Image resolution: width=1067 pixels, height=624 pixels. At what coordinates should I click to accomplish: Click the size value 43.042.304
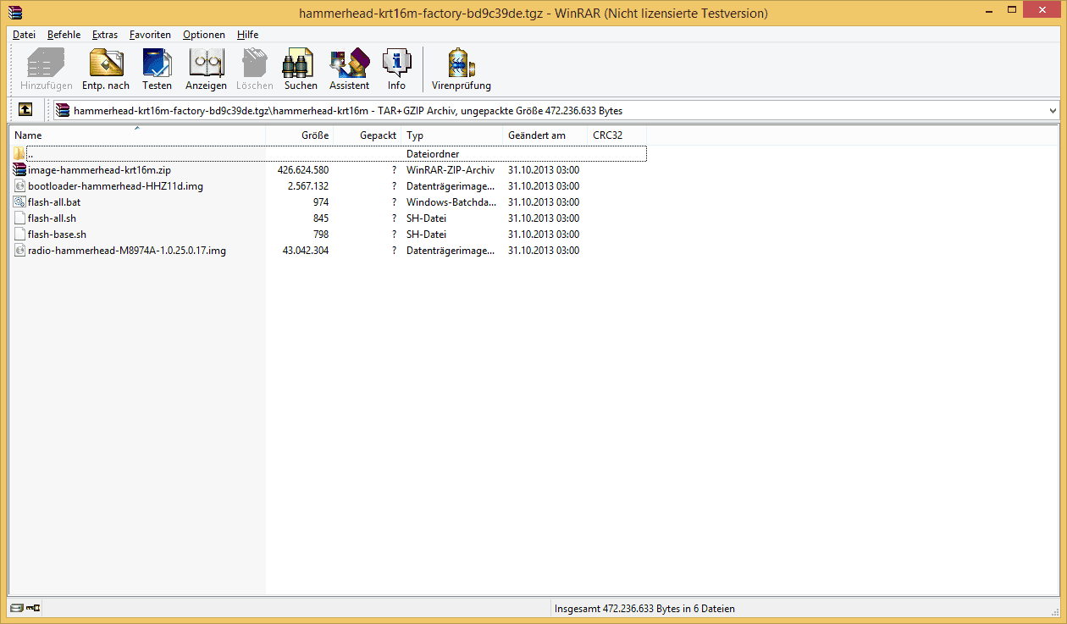(x=306, y=250)
